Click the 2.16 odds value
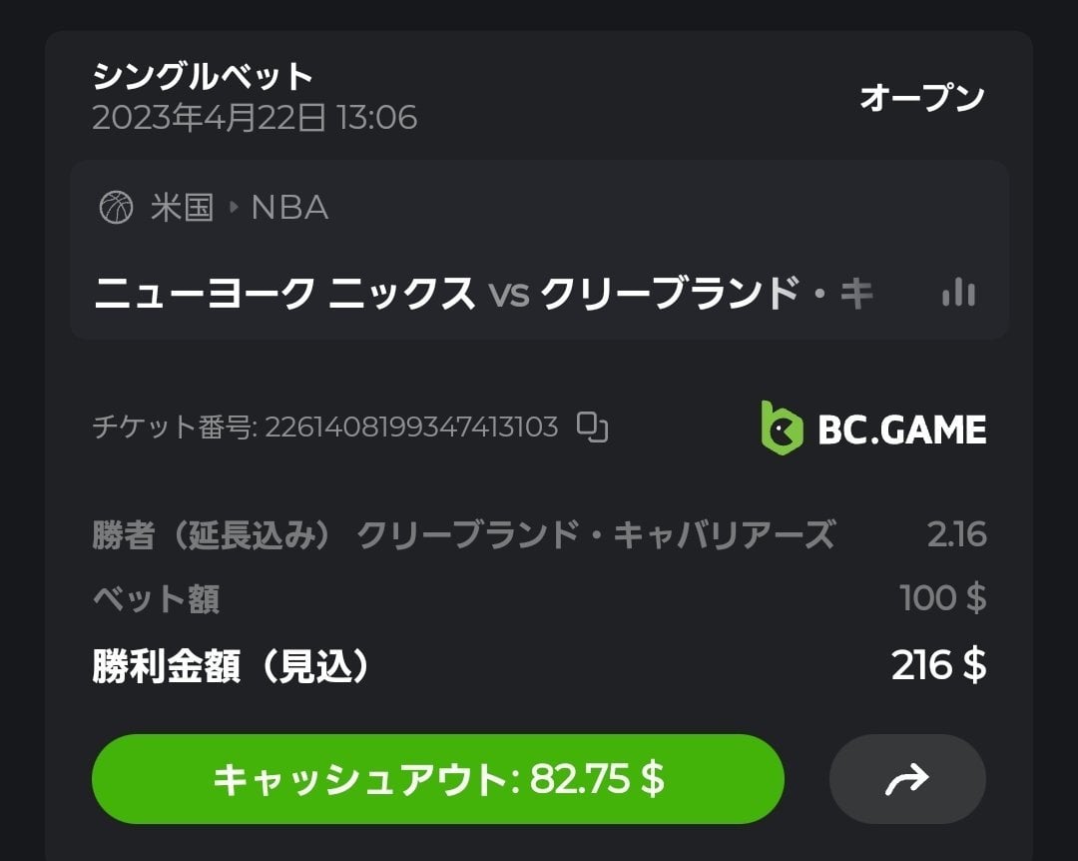The width and height of the screenshot is (1078, 861). pyautogui.click(x=956, y=535)
